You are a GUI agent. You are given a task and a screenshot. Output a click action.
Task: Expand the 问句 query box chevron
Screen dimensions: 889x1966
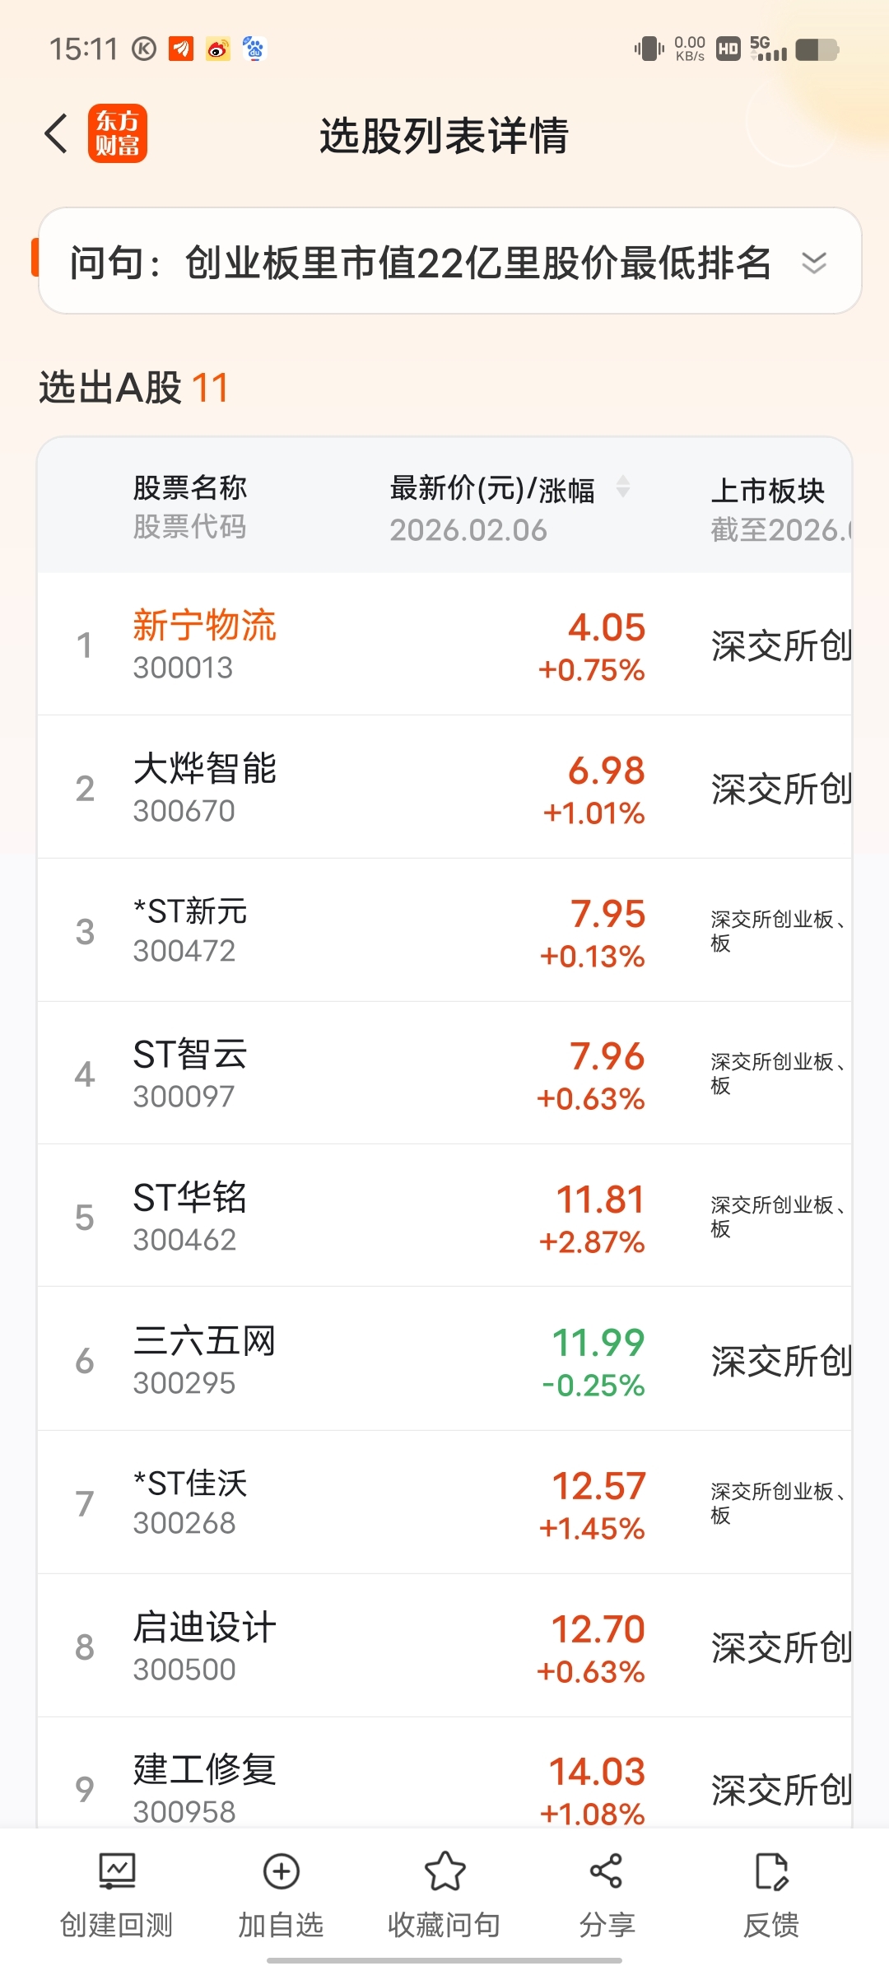(814, 263)
